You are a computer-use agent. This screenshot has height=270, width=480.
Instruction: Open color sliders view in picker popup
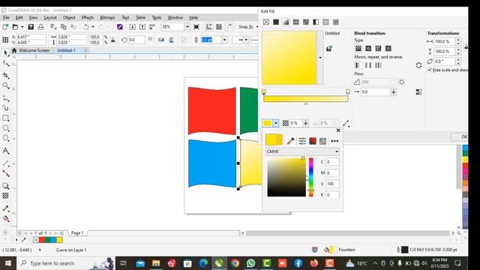click(302, 141)
